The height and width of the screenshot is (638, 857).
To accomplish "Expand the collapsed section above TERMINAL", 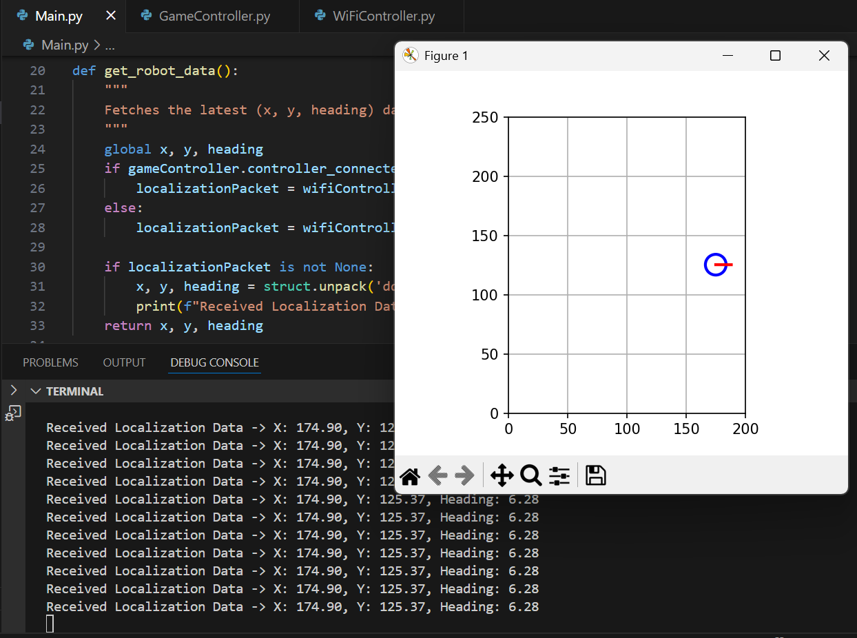I will click(x=14, y=391).
